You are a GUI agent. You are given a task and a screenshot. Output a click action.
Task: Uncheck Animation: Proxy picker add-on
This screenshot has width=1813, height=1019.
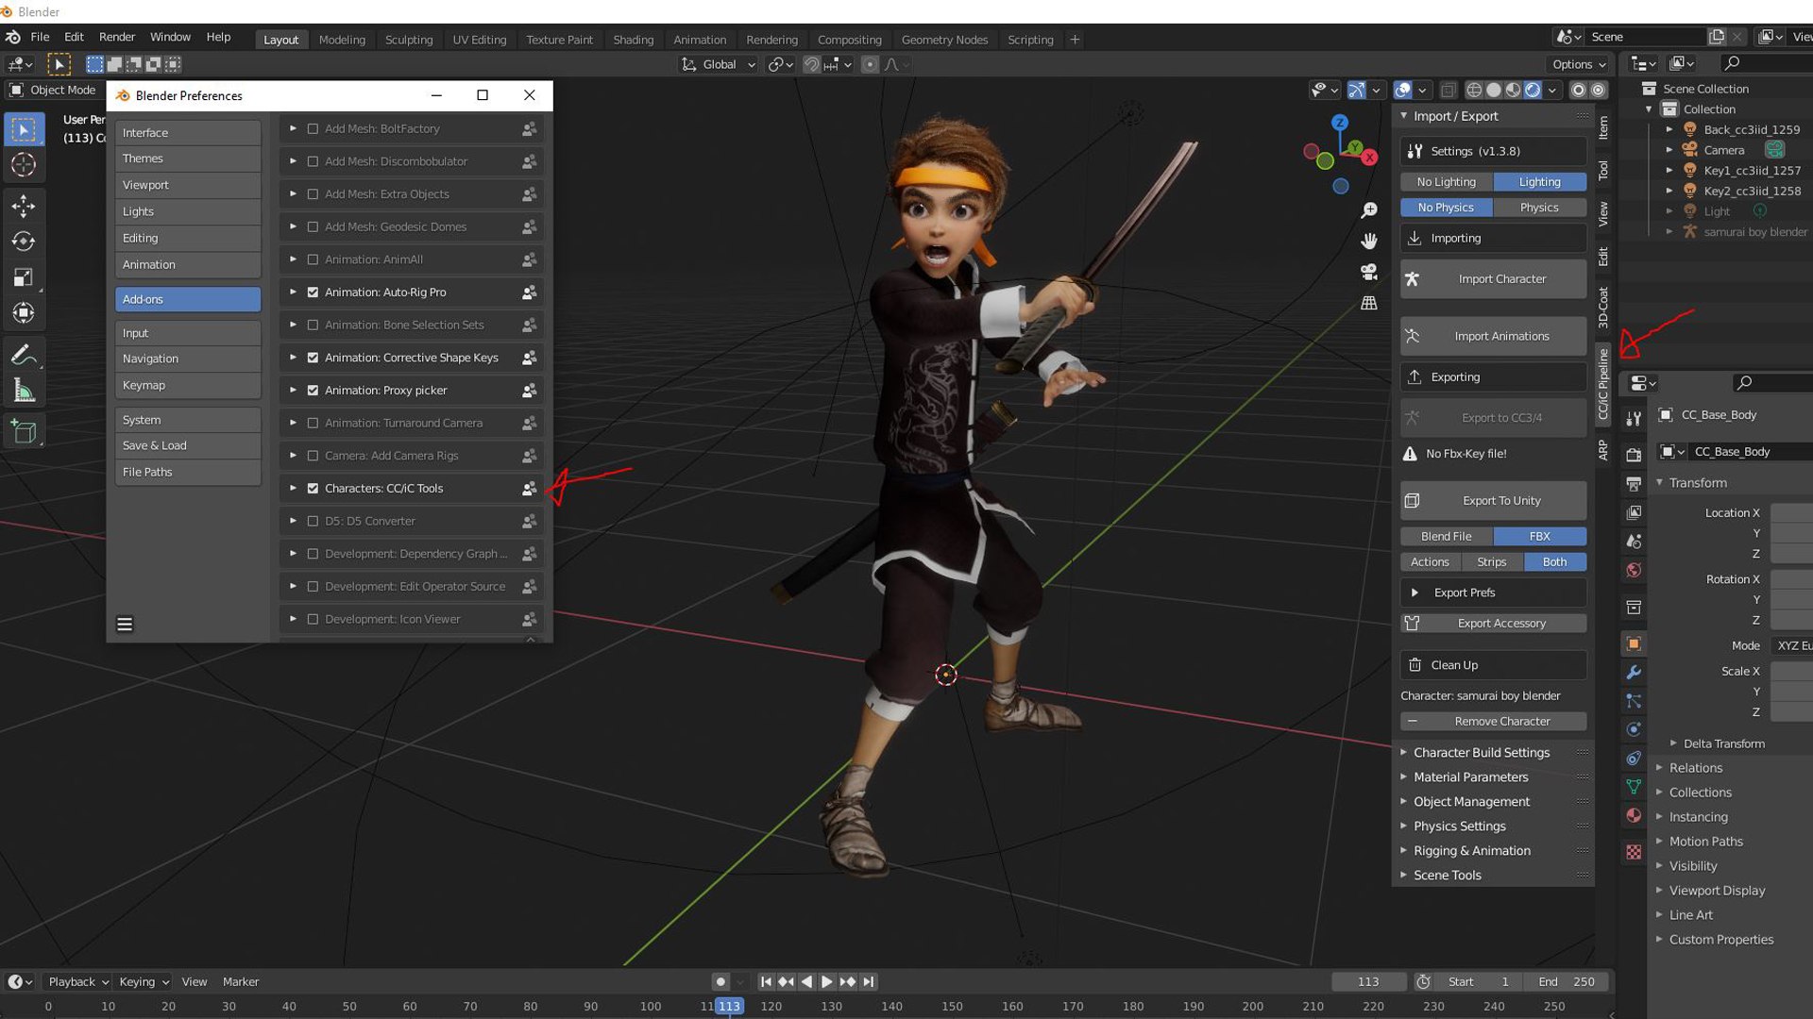(313, 391)
